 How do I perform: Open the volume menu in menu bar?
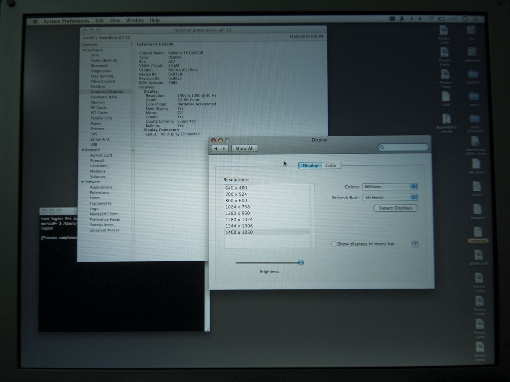coord(420,19)
